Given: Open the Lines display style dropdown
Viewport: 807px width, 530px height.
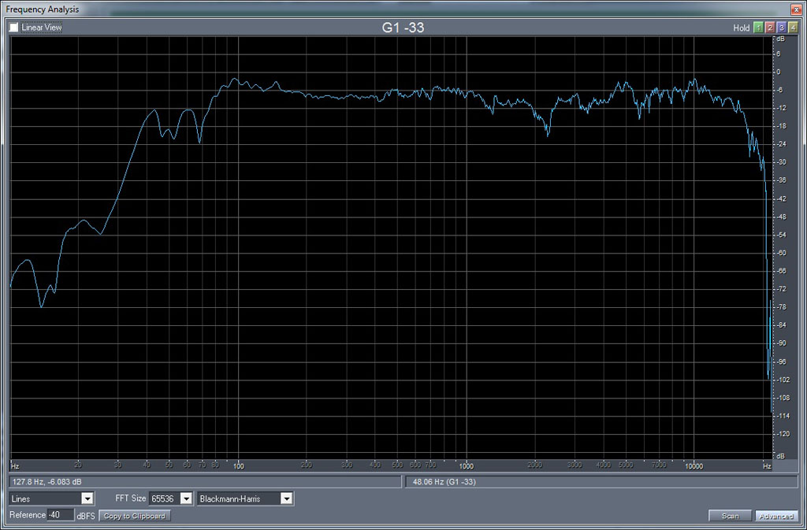Looking at the screenshot, I should click(87, 498).
